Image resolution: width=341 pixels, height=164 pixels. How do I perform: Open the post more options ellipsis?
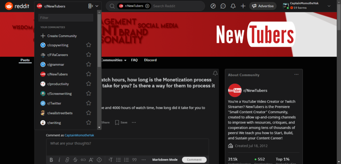point(134,123)
